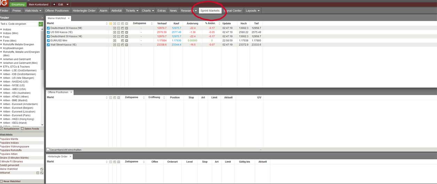Open the Sprint Markets tab
The height and width of the screenshot is (184, 437).
[210, 11]
